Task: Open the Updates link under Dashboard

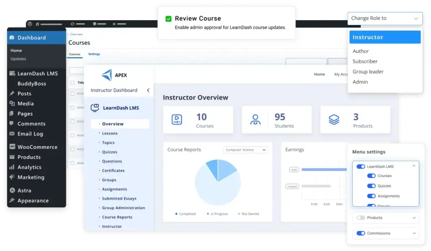Action: point(18,59)
